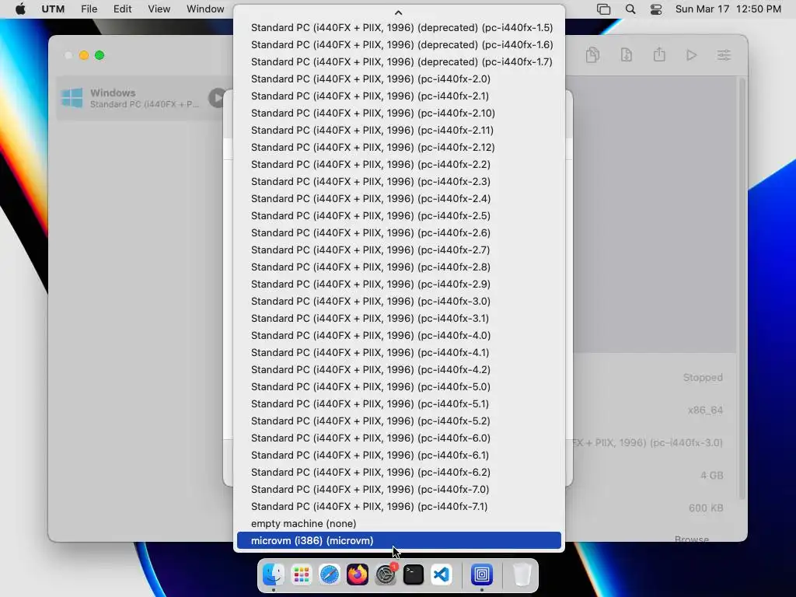The width and height of the screenshot is (796, 597).
Task: Choose pc-i440fx-5.1 from the list
Action: [x=399, y=403]
